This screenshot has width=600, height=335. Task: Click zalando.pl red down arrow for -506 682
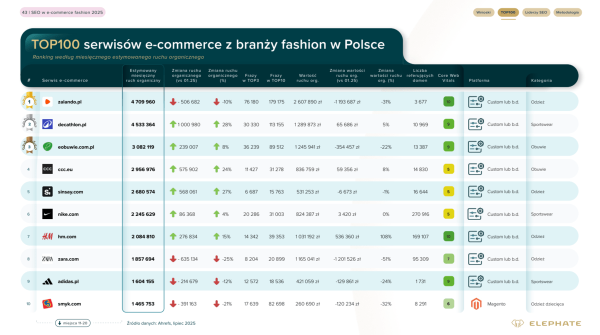click(x=173, y=101)
